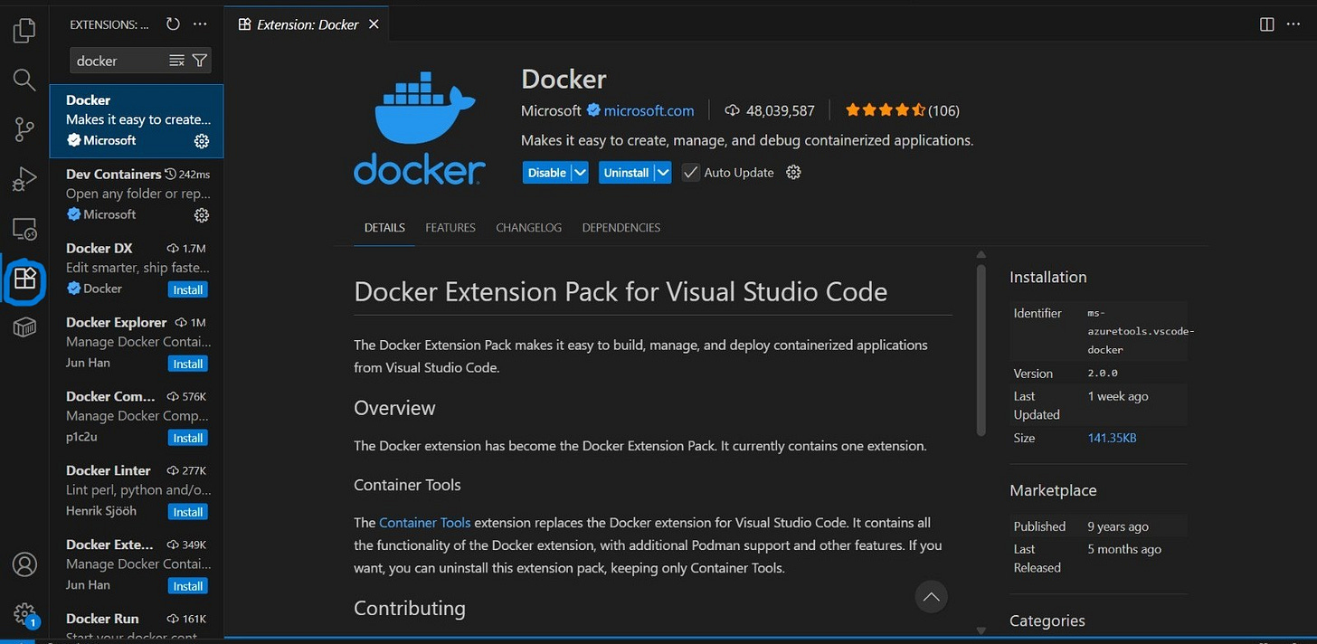Switch to the DEPENDENCIES tab
This screenshot has height=644, width=1317.
[621, 228]
